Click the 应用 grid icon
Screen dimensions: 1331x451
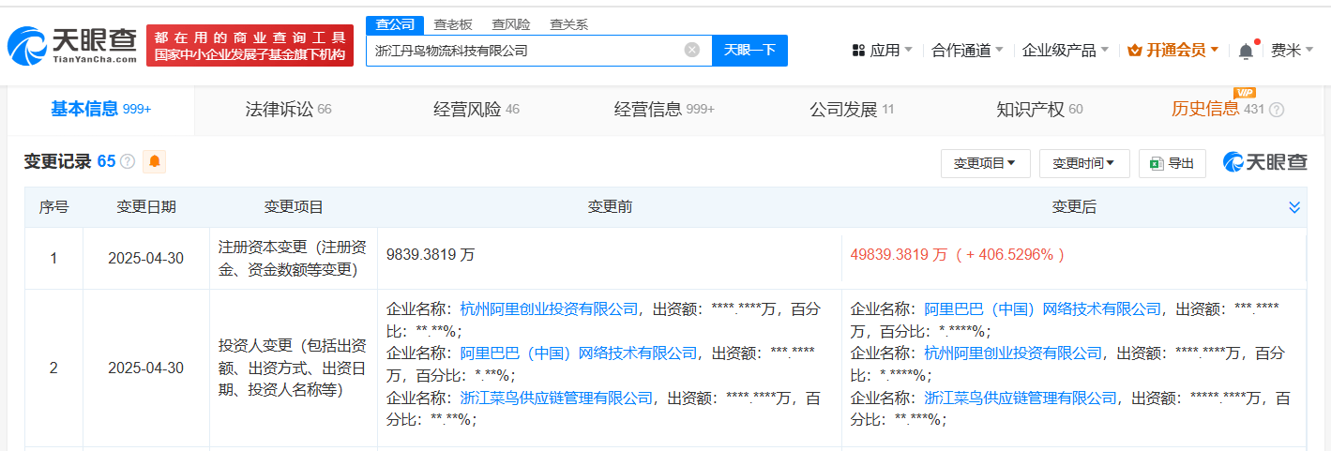(858, 51)
